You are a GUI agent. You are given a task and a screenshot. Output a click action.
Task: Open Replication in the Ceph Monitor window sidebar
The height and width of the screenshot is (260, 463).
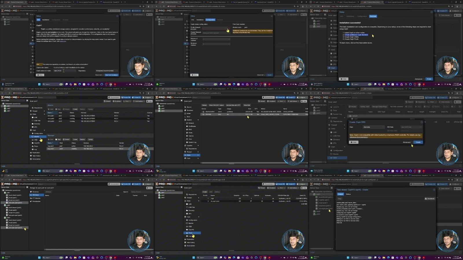tap(36, 152)
